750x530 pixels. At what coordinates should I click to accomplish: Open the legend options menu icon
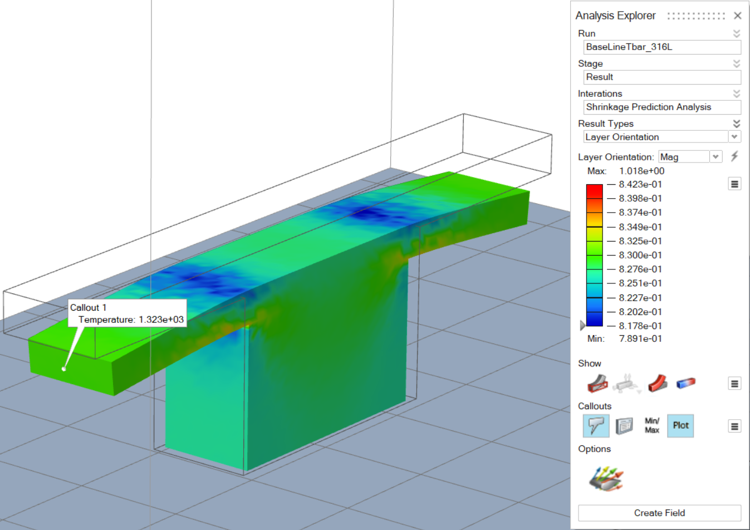click(x=734, y=184)
